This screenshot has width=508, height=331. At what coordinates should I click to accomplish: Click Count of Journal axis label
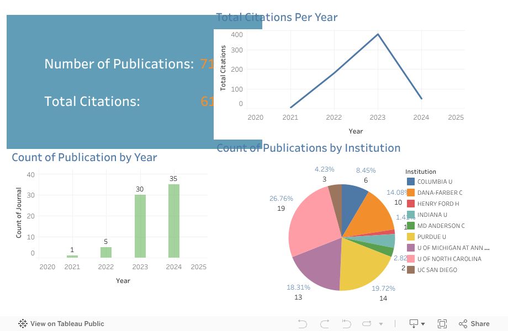pyautogui.click(x=19, y=213)
